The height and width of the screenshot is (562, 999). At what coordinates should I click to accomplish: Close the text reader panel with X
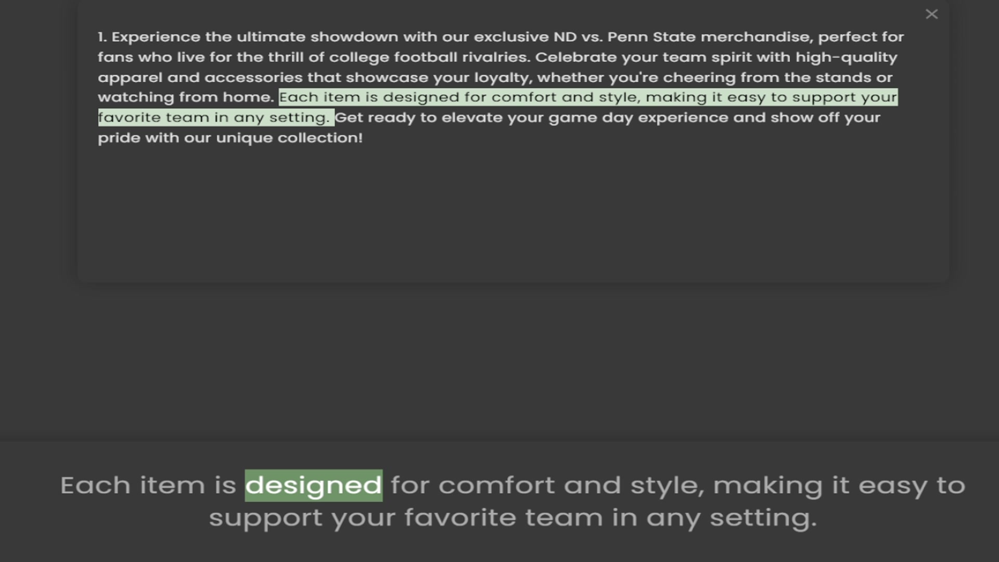tap(931, 14)
